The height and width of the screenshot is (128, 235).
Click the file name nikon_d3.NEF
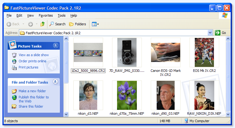[88, 114]
